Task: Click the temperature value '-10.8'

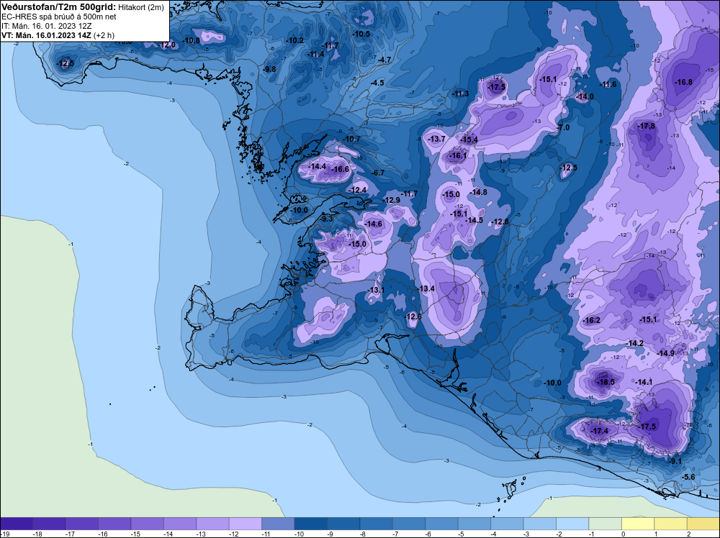Action: coord(191,40)
